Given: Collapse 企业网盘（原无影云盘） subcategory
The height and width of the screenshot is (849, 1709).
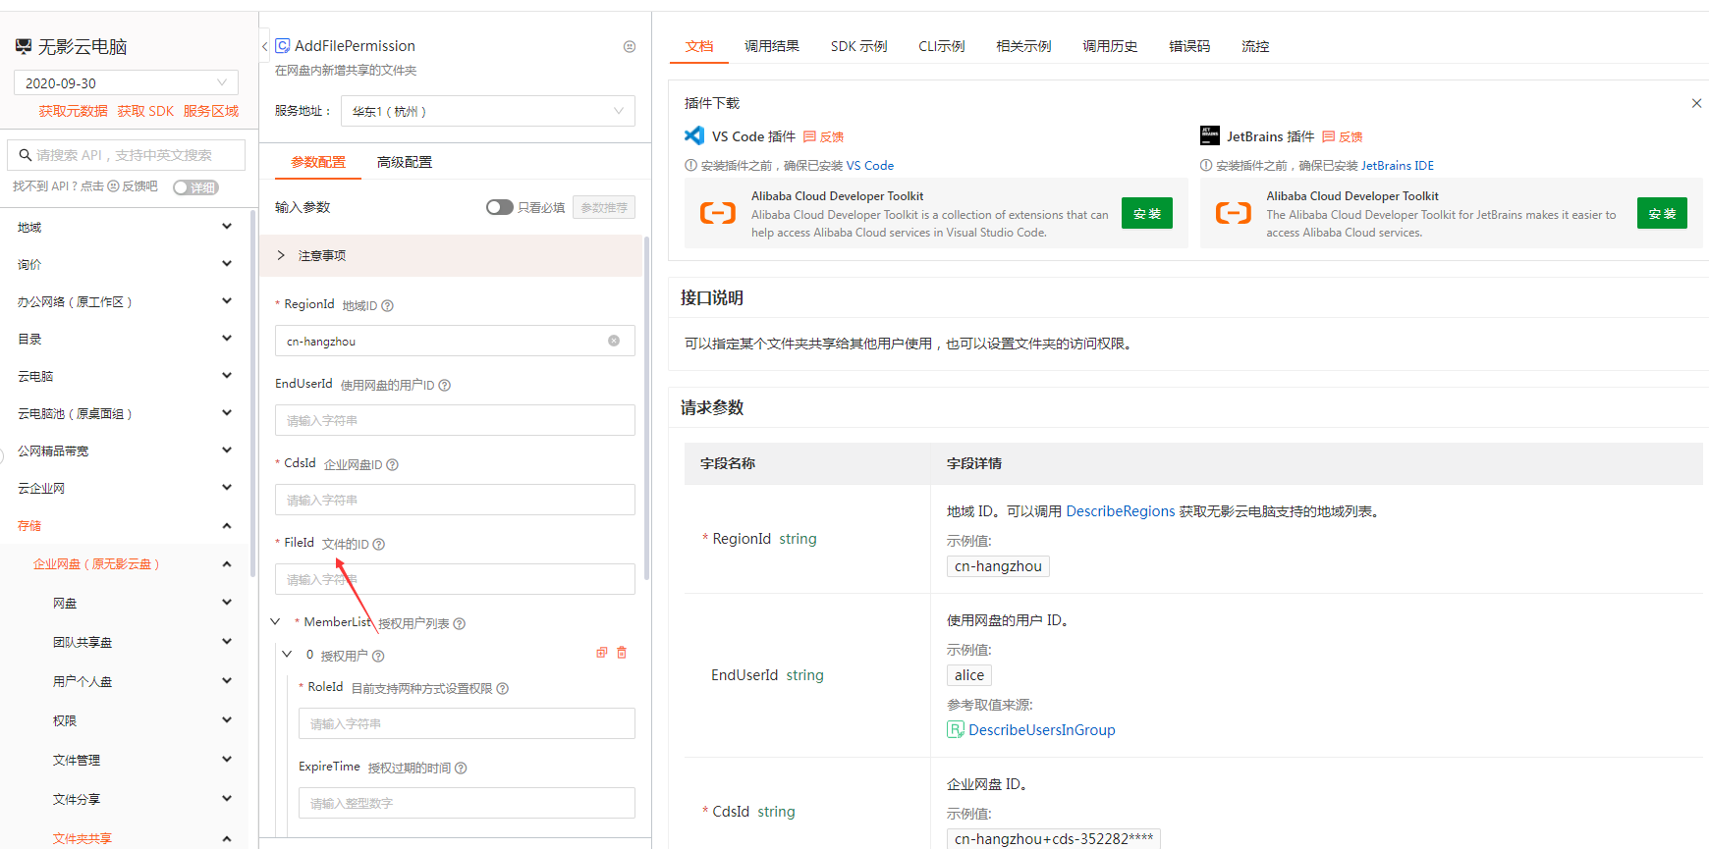Looking at the screenshot, I should click(x=227, y=564).
